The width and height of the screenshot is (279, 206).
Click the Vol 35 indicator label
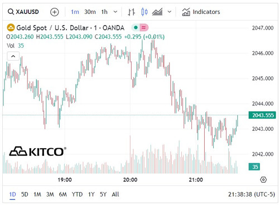pos(15,46)
